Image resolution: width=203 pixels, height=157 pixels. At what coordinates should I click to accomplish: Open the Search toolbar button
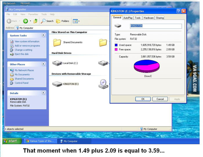tap(47, 21)
